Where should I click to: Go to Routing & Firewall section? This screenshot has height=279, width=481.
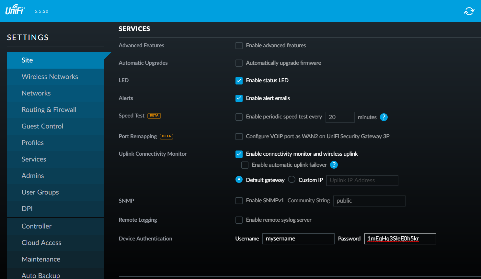point(49,110)
